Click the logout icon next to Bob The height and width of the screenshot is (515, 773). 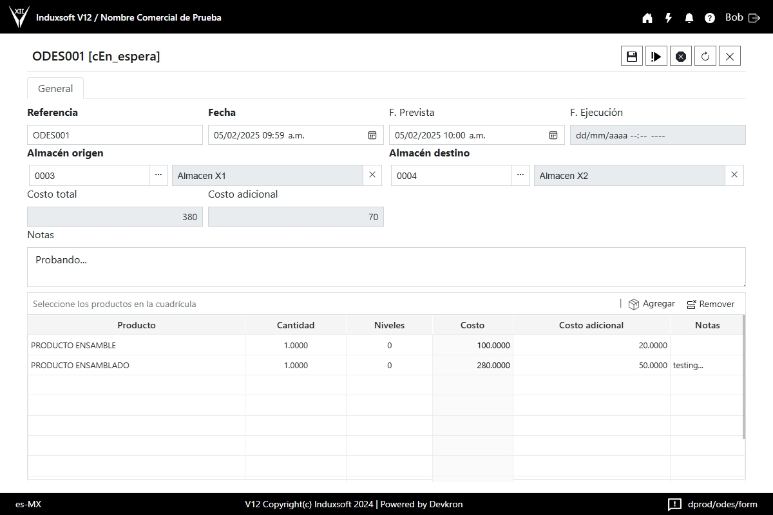754,18
